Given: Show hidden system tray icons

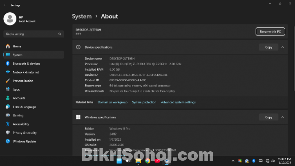Looking at the screenshot, I should (233, 161).
